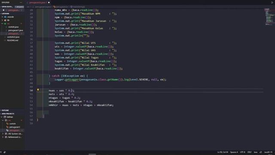This screenshot has width=275, height=155.
Task: Select penugasan1 in Java Projects tree
Action: 15,127
